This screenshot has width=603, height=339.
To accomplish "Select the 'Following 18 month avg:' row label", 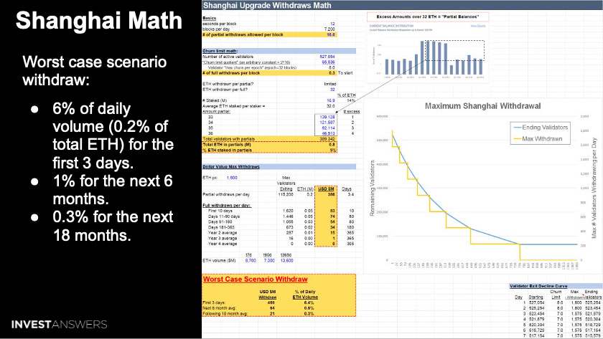I will click(225, 314).
